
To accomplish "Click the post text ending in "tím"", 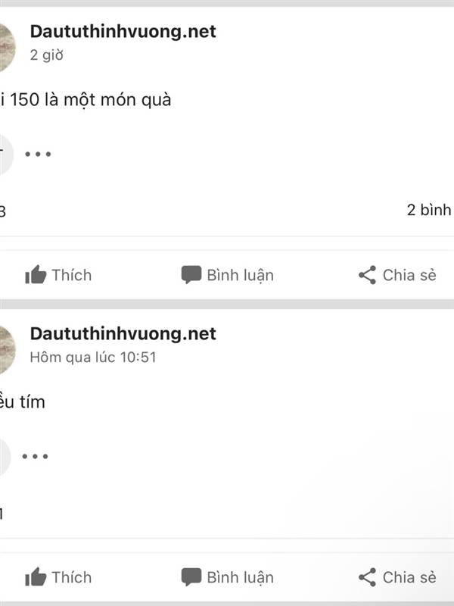I will click(x=23, y=402).
